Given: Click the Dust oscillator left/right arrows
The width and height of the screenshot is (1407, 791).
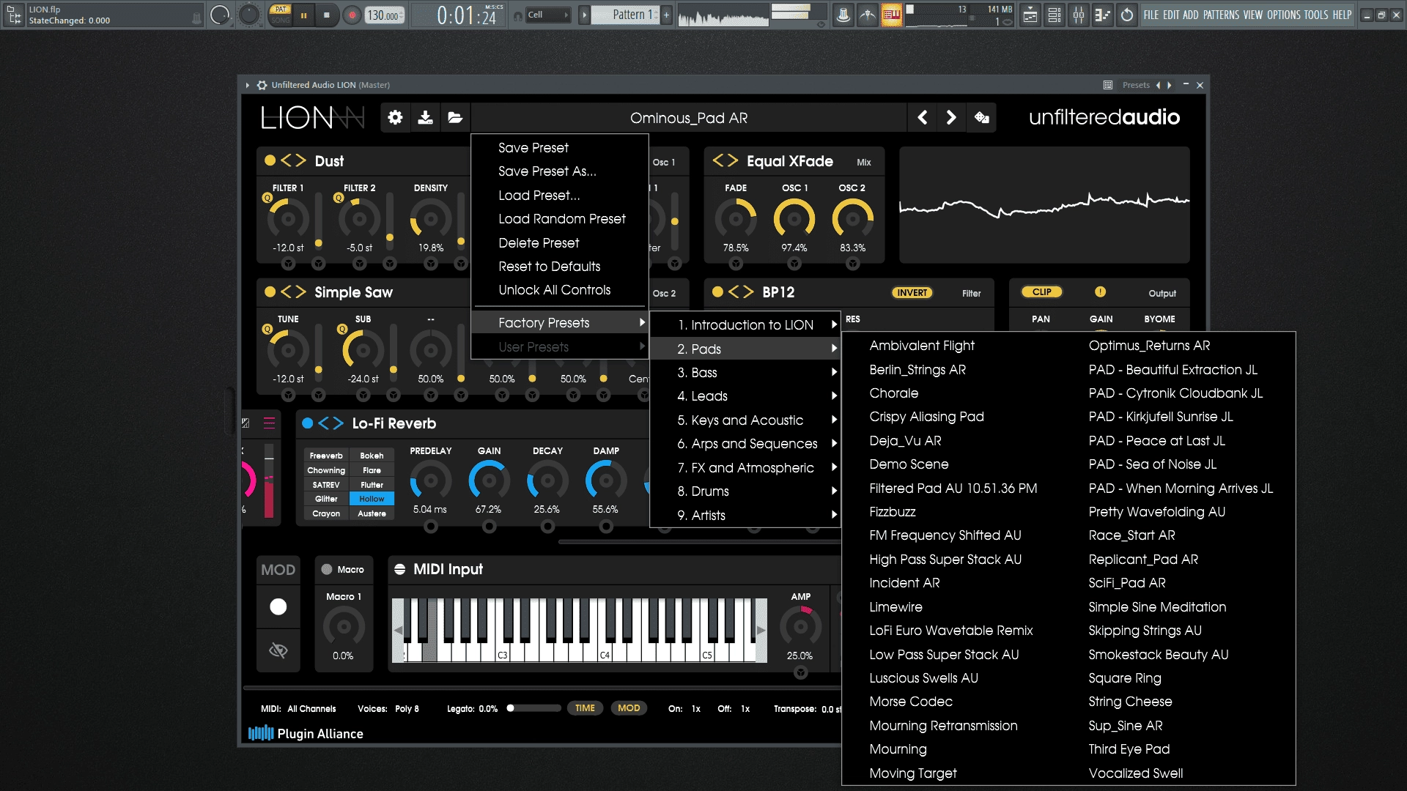Looking at the screenshot, I should point(293,160).
